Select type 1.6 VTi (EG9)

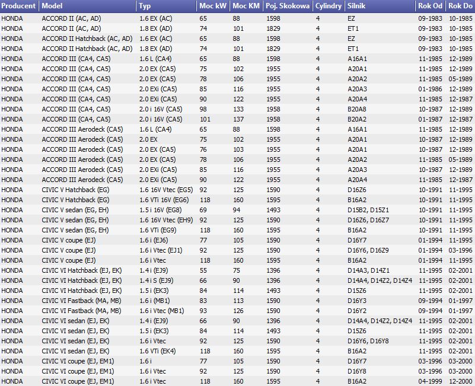pos(158,230)
